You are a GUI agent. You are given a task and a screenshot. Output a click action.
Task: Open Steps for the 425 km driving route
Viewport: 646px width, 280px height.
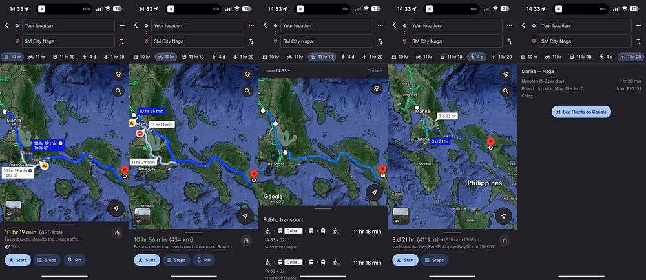pyautogui.click(x=47, y=260)
